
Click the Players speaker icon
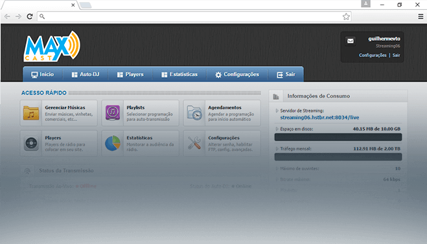[31, 143]
